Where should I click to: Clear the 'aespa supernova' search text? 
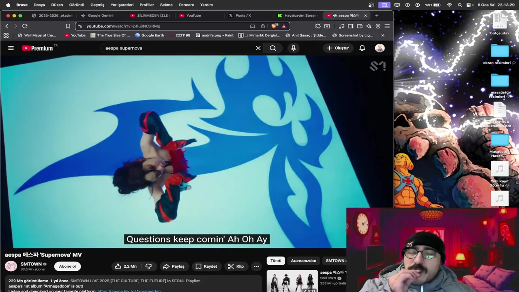coord(258,48)
